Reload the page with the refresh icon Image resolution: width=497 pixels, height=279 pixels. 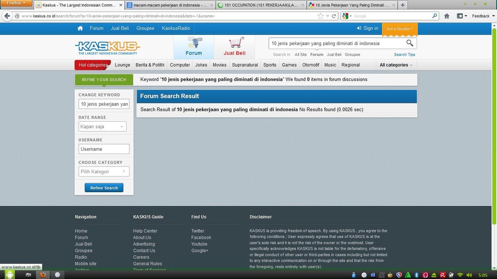point(334,16)
